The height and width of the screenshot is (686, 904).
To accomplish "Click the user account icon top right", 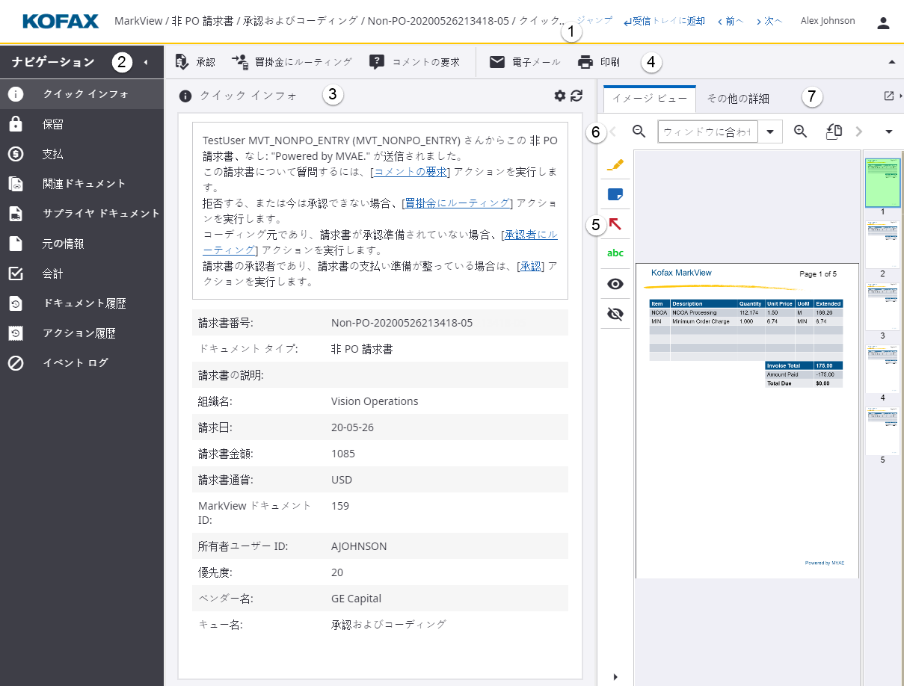I will [x=883, y=22].
